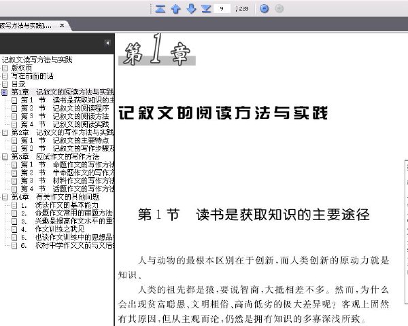Click the page icon beside 农村中学作文
This screenshot has height=326, width=408.
14,246
